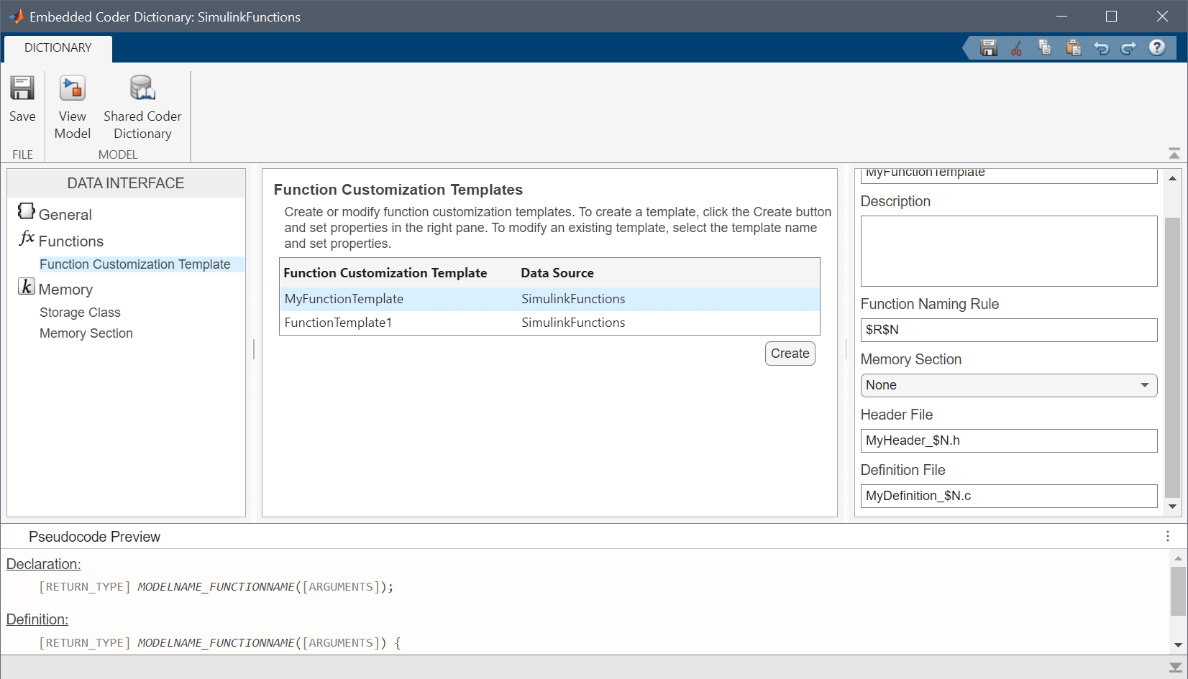Open Storage Class under Memory
The image size is (1188, 679).
pos(80,313)
